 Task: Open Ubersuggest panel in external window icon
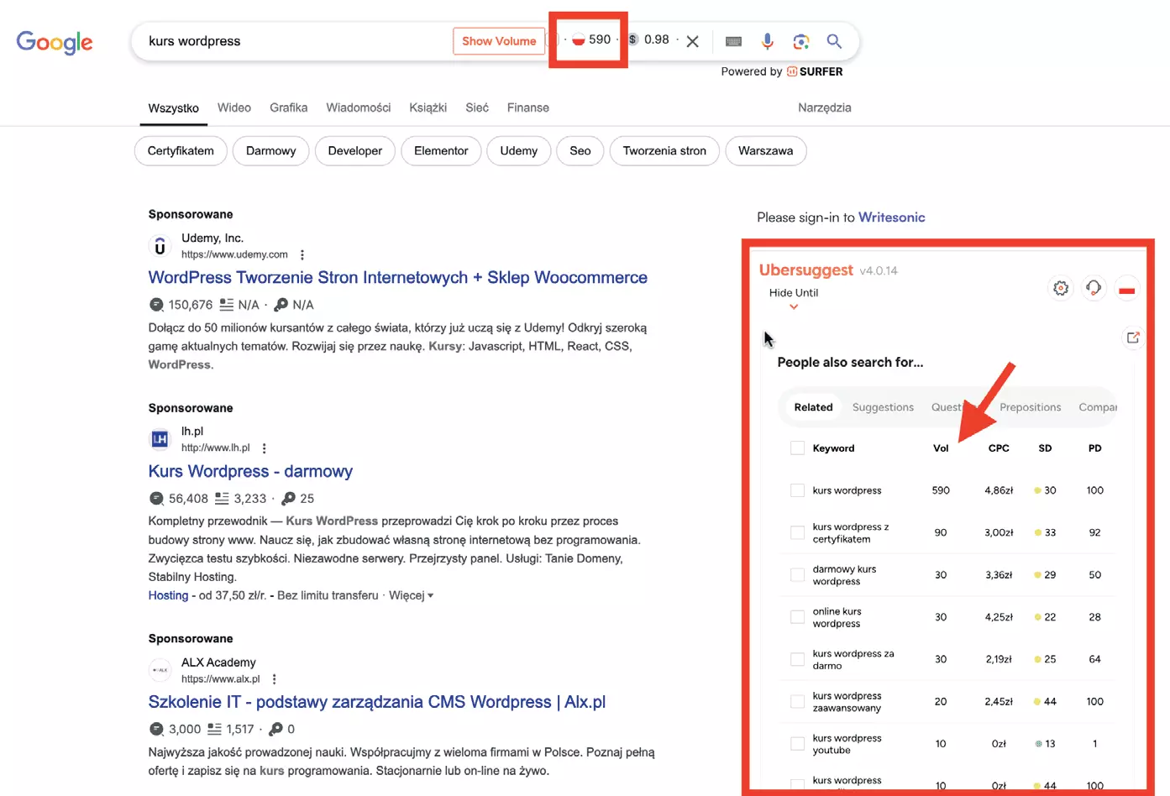pos(1133,338)
